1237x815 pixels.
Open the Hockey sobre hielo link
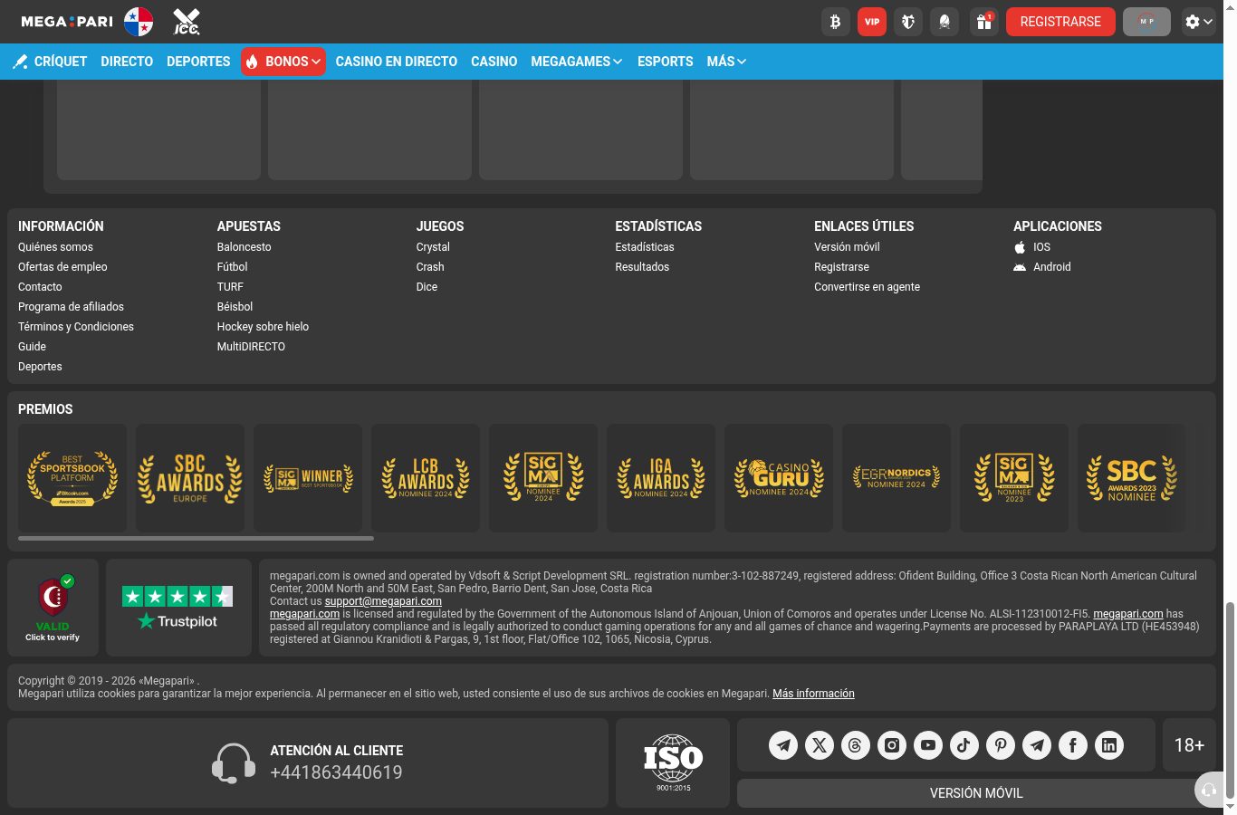(x=263, y=327)
